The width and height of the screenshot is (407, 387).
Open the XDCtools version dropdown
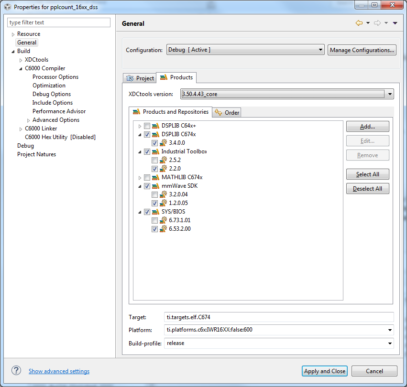coord(287,94)
